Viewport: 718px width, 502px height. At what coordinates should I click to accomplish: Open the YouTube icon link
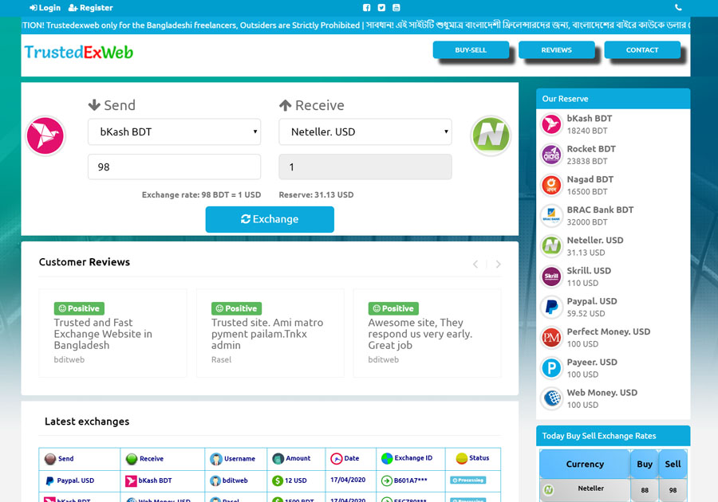[x=396, y=8]
